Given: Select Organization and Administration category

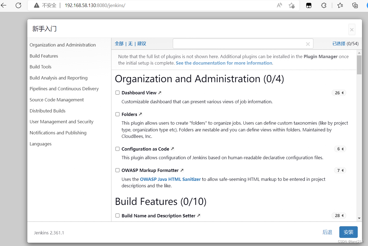Looking at the screenshot, I should point(63,45).
